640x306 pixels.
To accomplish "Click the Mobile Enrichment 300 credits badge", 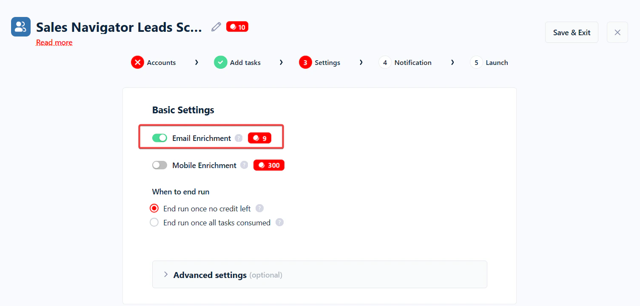I will [x=269, y=165].
